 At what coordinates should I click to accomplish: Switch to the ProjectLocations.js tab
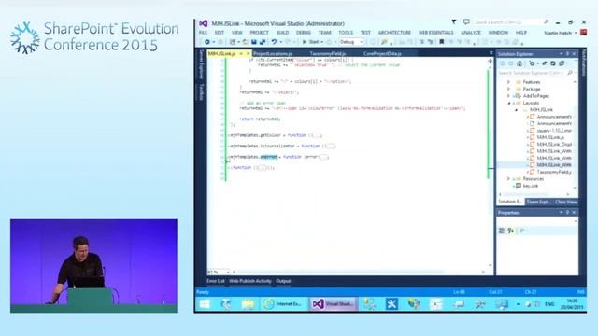click(272, 54)
